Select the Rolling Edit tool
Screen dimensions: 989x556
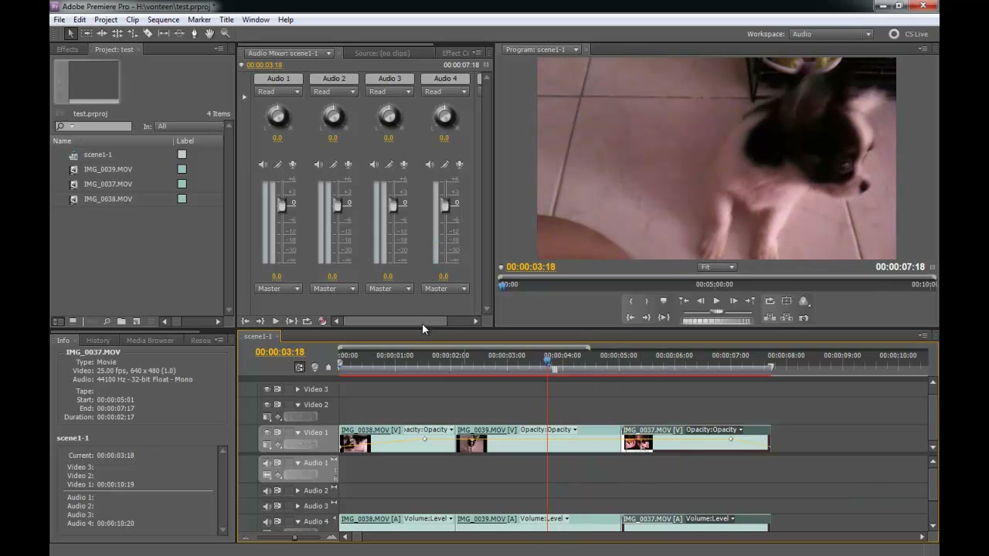click(117, 34)
